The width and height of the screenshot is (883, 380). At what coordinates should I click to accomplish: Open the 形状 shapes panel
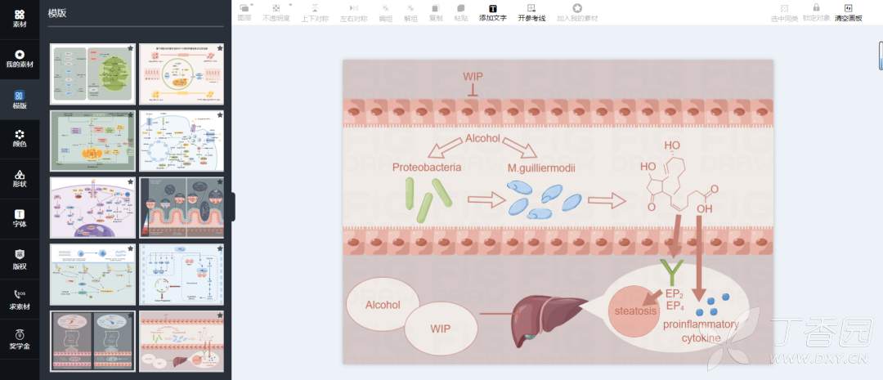[19, 178]
